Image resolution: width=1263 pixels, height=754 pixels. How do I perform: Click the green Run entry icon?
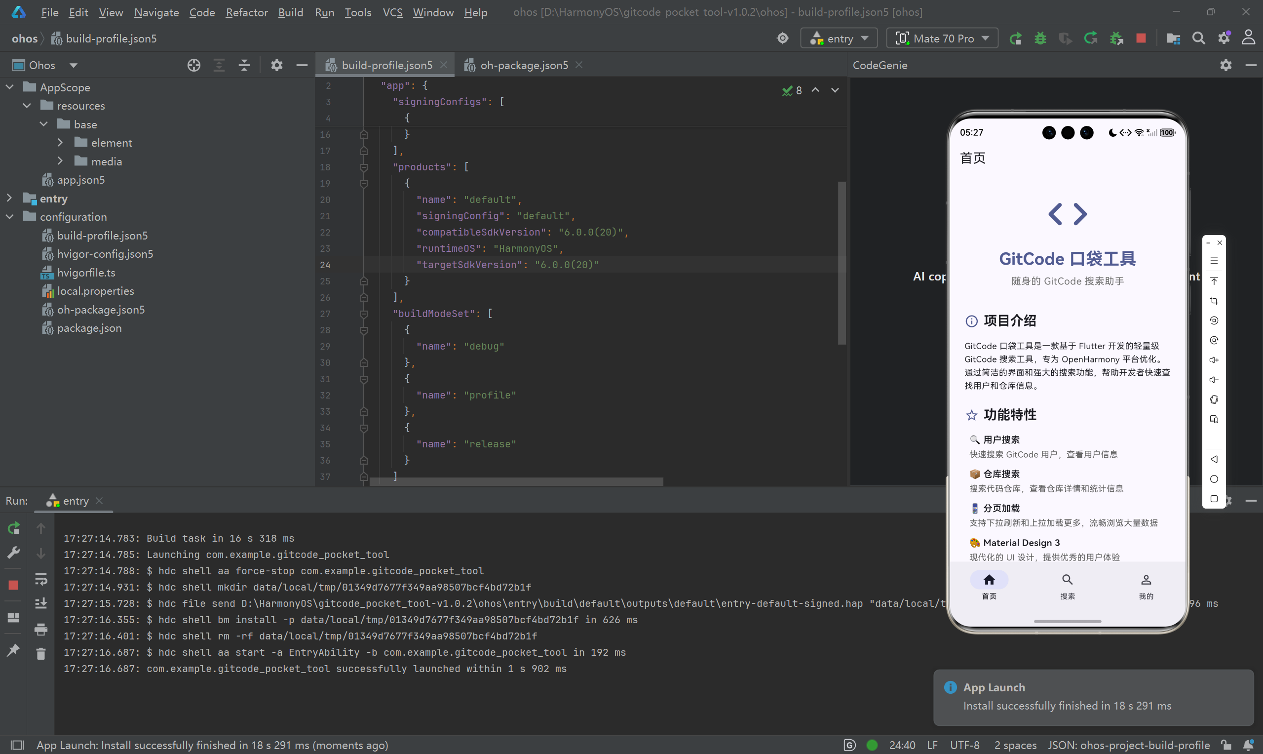click(x=1015, y=39)
